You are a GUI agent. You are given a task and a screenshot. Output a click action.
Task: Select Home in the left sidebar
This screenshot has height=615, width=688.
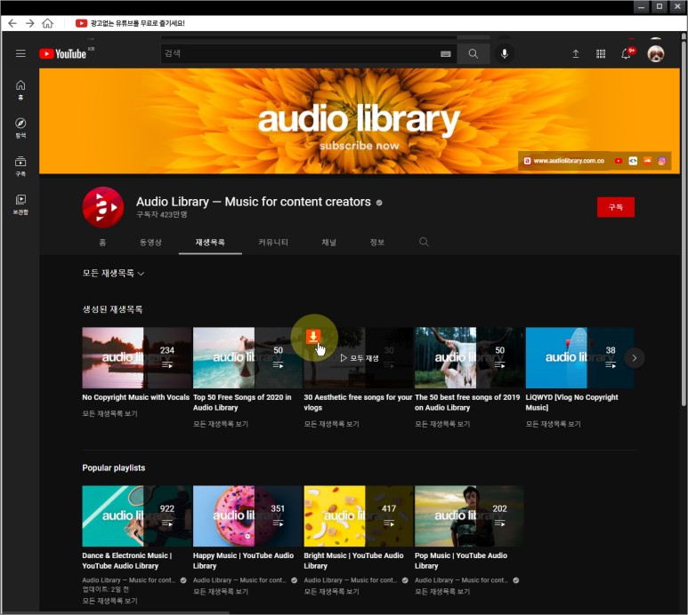(x=20, y=90)
